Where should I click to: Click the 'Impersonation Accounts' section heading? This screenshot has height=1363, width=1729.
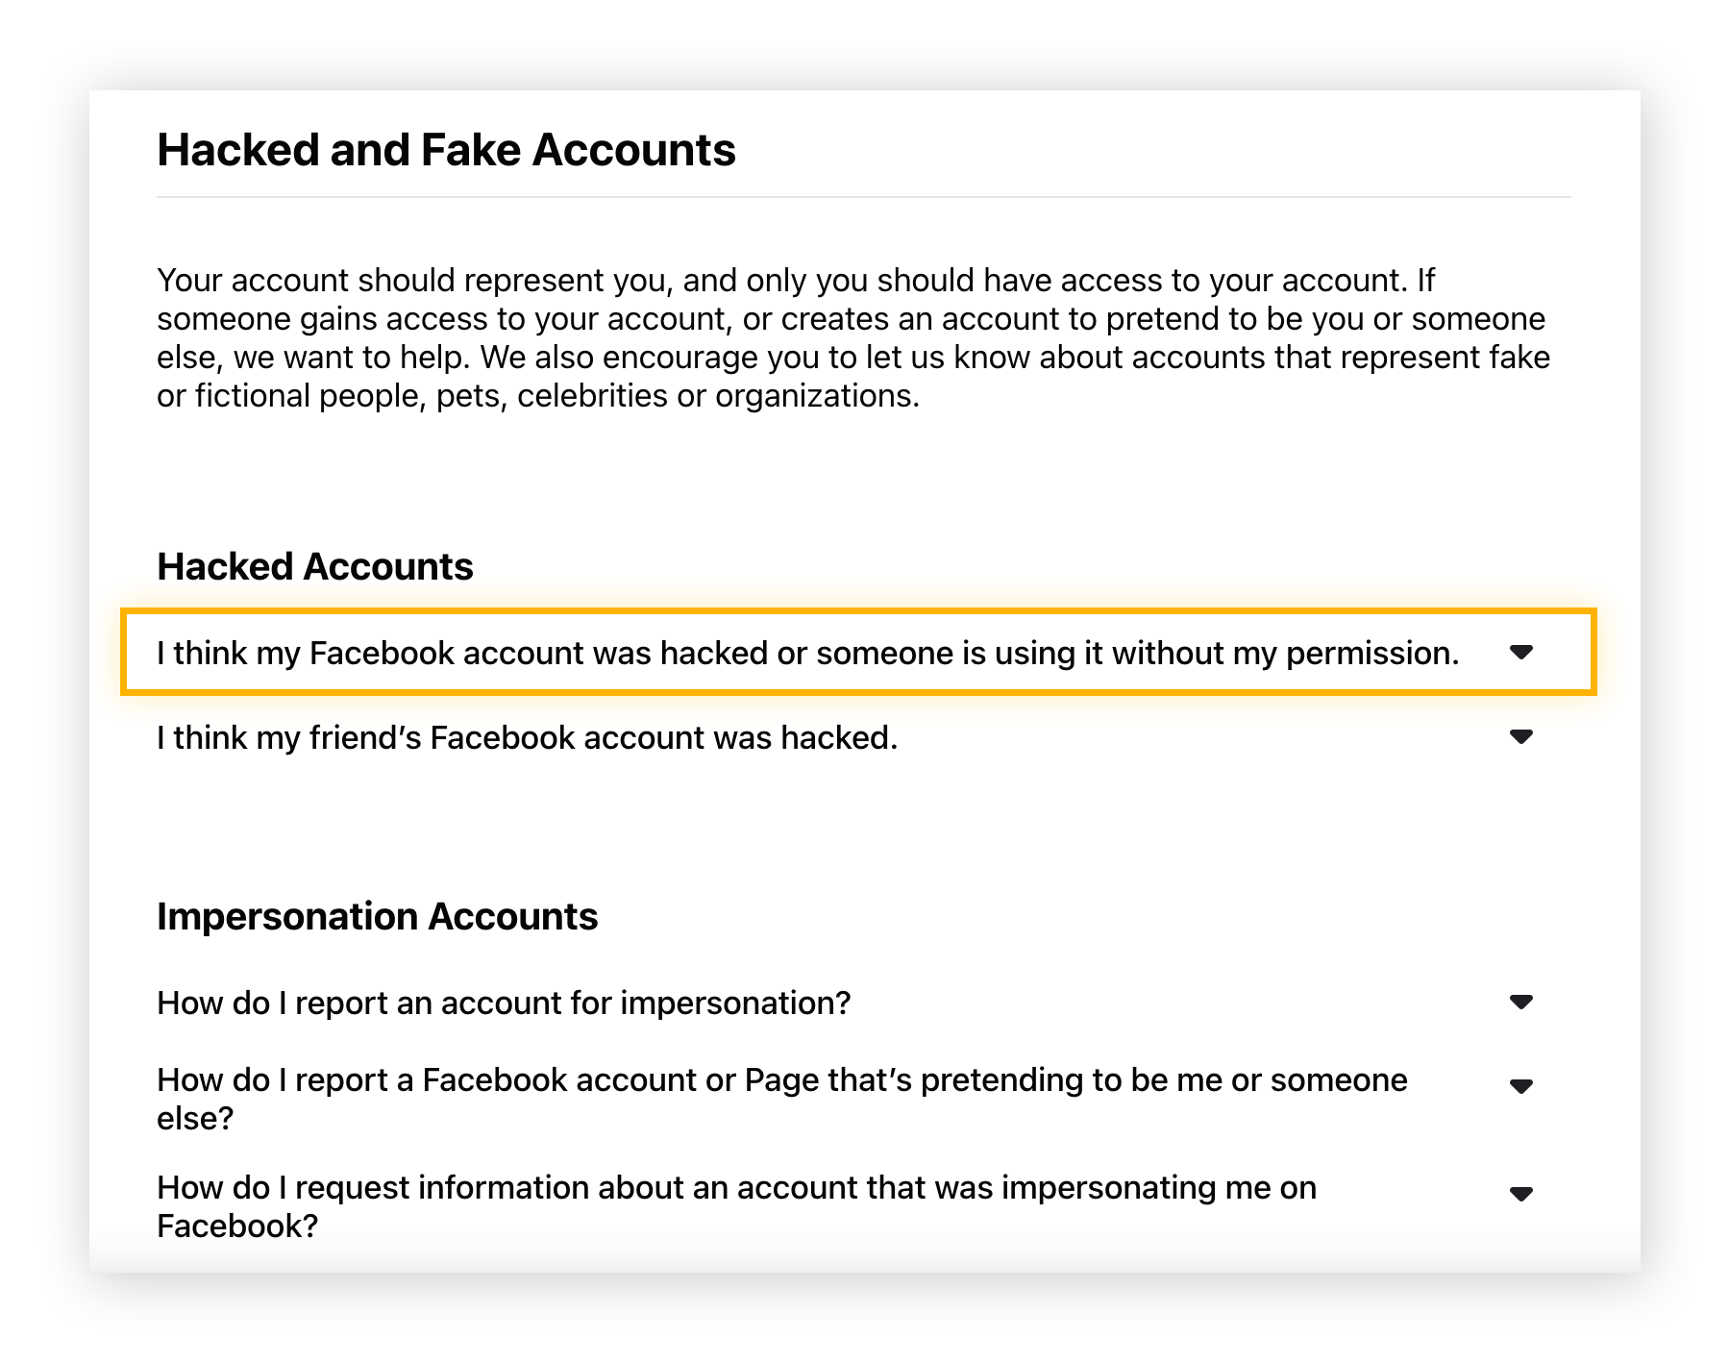click(x=377, y=916)
